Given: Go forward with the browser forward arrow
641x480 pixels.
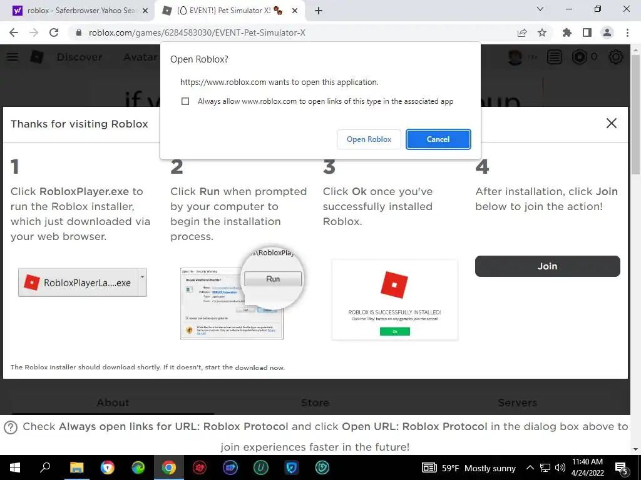Looking at the screenshot, I should pyautogui.click(x=34, y=32).
